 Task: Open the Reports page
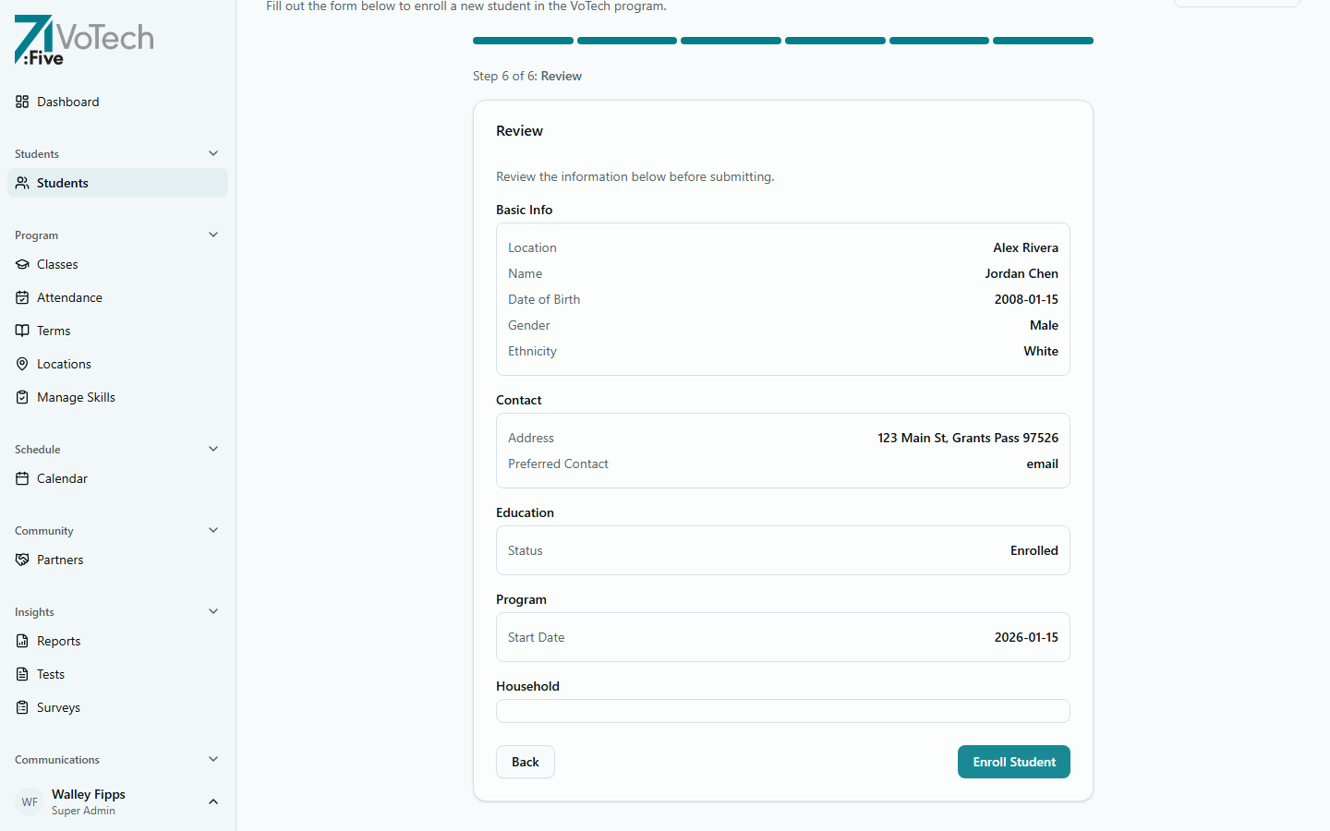pyautogui.click(x=57, y=641)
